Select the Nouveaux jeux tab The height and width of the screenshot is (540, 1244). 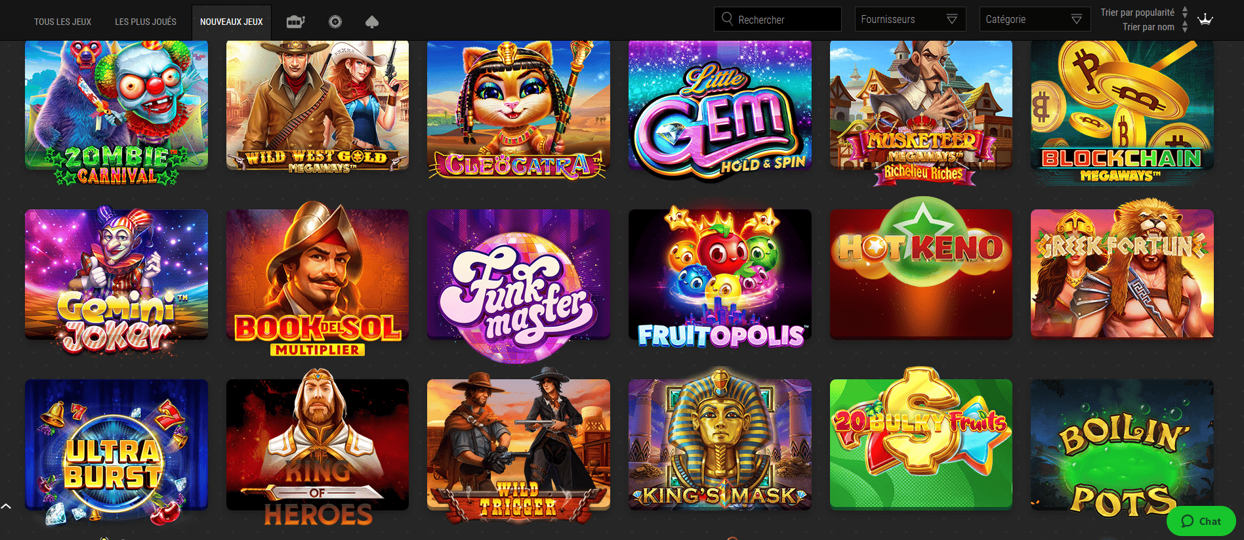(x=232, y=22)
